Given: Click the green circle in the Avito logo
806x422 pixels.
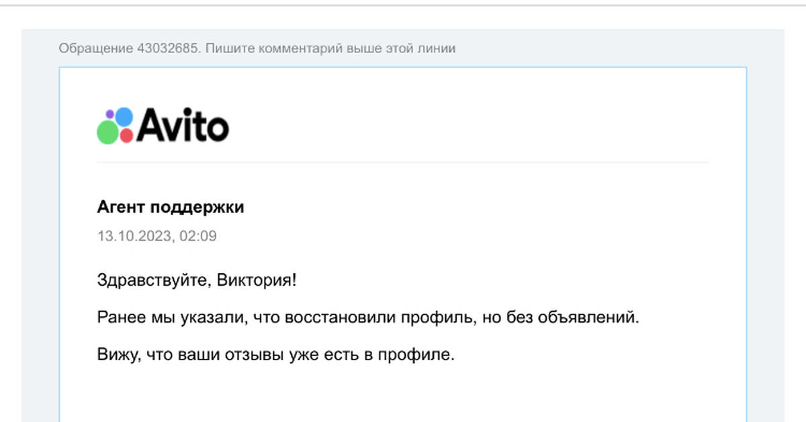Looking at the screenshot, I should click(108, 132).
